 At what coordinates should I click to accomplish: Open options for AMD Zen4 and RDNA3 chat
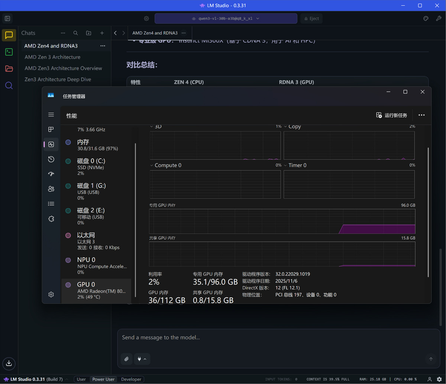coord(103,46)
